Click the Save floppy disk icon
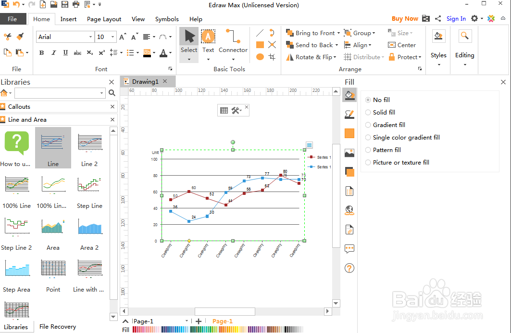511x333 pixels. pyautogui.click(x=65, y=4)
